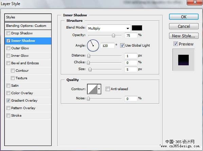Click the Distance slider handle
203x151 pixels.
[89, 56]
